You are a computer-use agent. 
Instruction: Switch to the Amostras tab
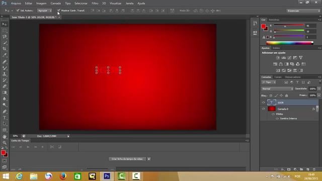click(274, 20)
